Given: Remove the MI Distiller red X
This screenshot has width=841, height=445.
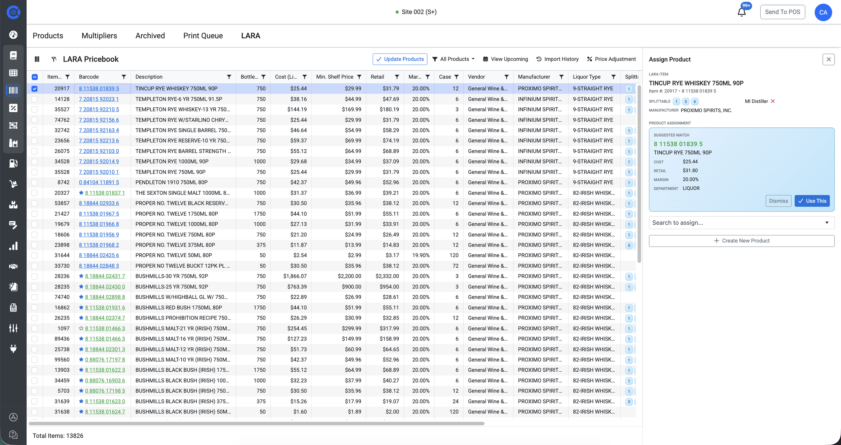Looking at the screenshot, I should tap(773, 101).
